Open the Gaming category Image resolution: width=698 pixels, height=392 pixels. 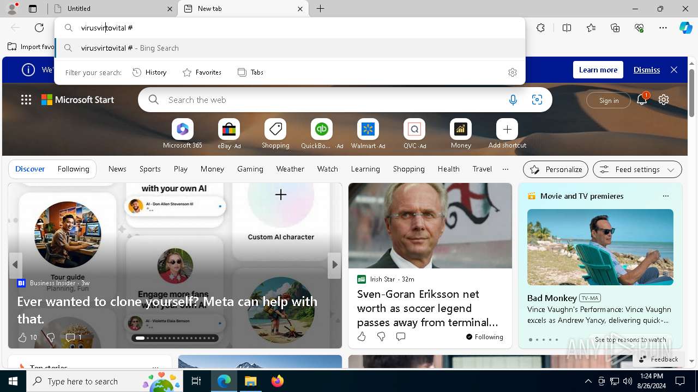tap(250, 169)
